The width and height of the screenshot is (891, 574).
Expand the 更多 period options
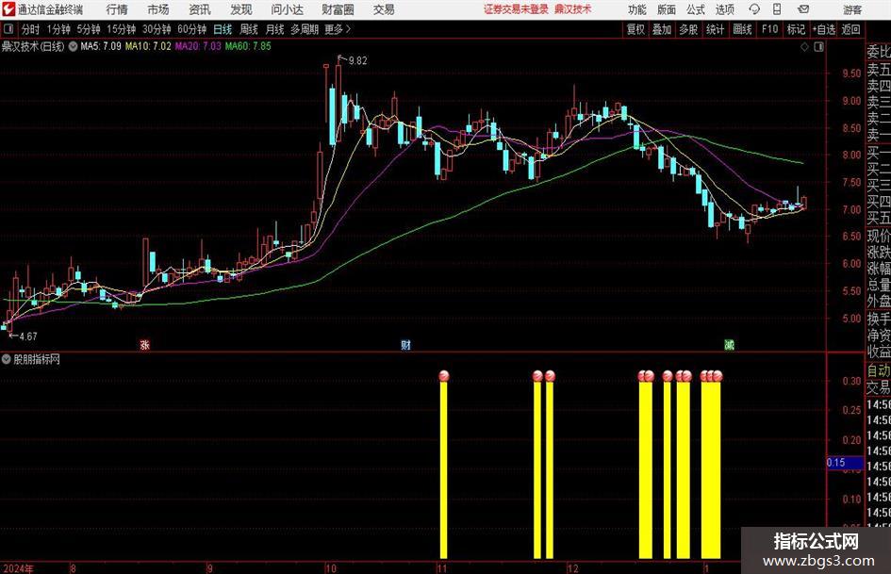click(x=338, y=29)
